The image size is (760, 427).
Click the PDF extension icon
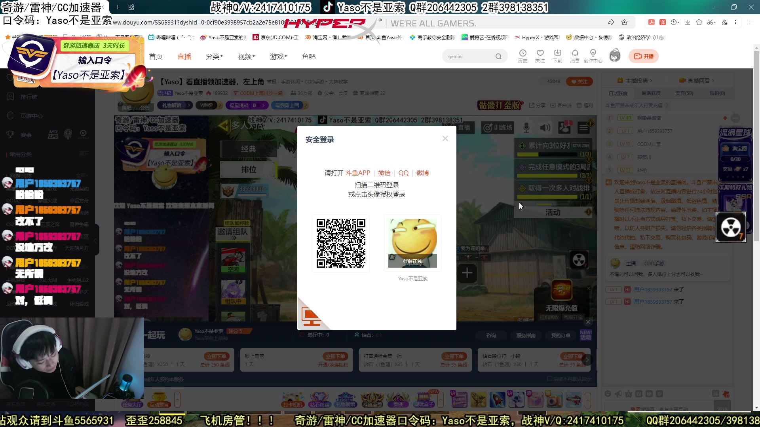[x=651, y=22]
